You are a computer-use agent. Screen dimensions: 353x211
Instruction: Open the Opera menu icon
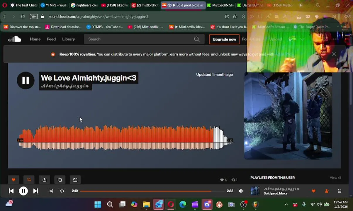4,5
